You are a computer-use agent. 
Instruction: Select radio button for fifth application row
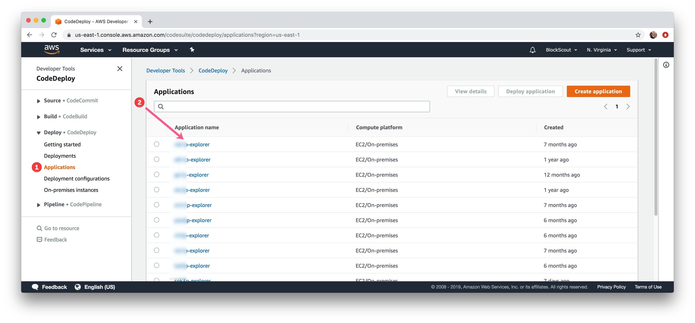[x=157, y=205]
